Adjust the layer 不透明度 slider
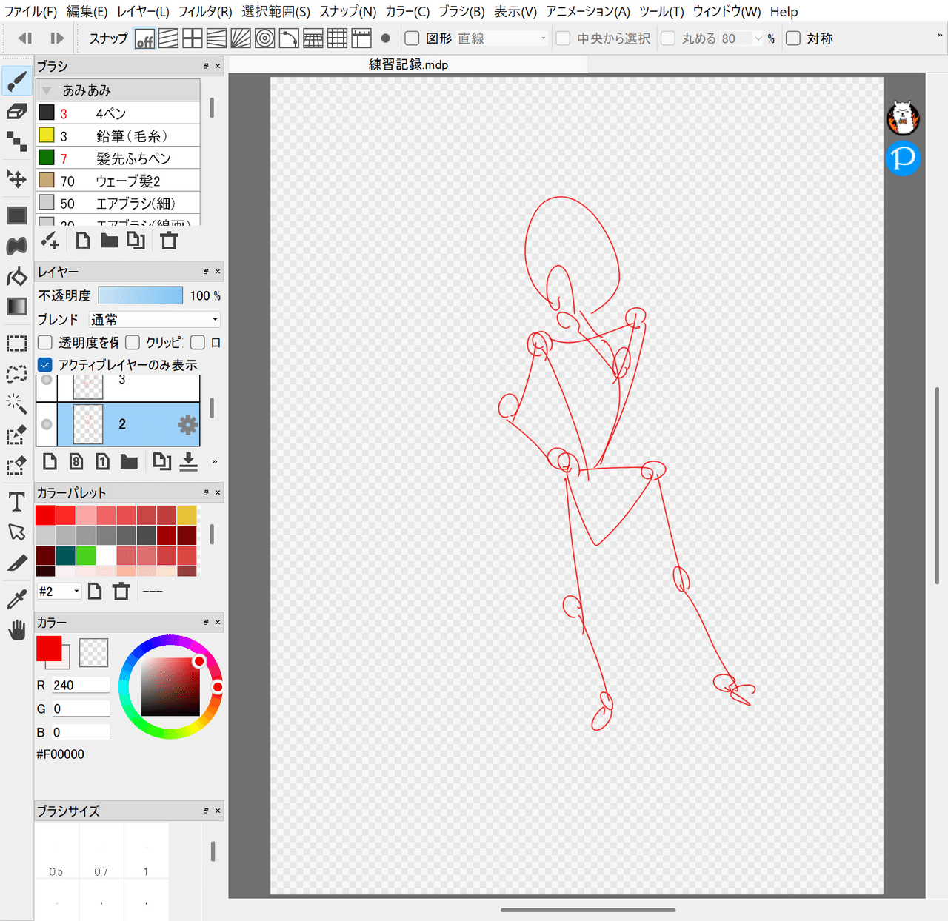The width and height of the screenshot is (948, 921). 140,295
